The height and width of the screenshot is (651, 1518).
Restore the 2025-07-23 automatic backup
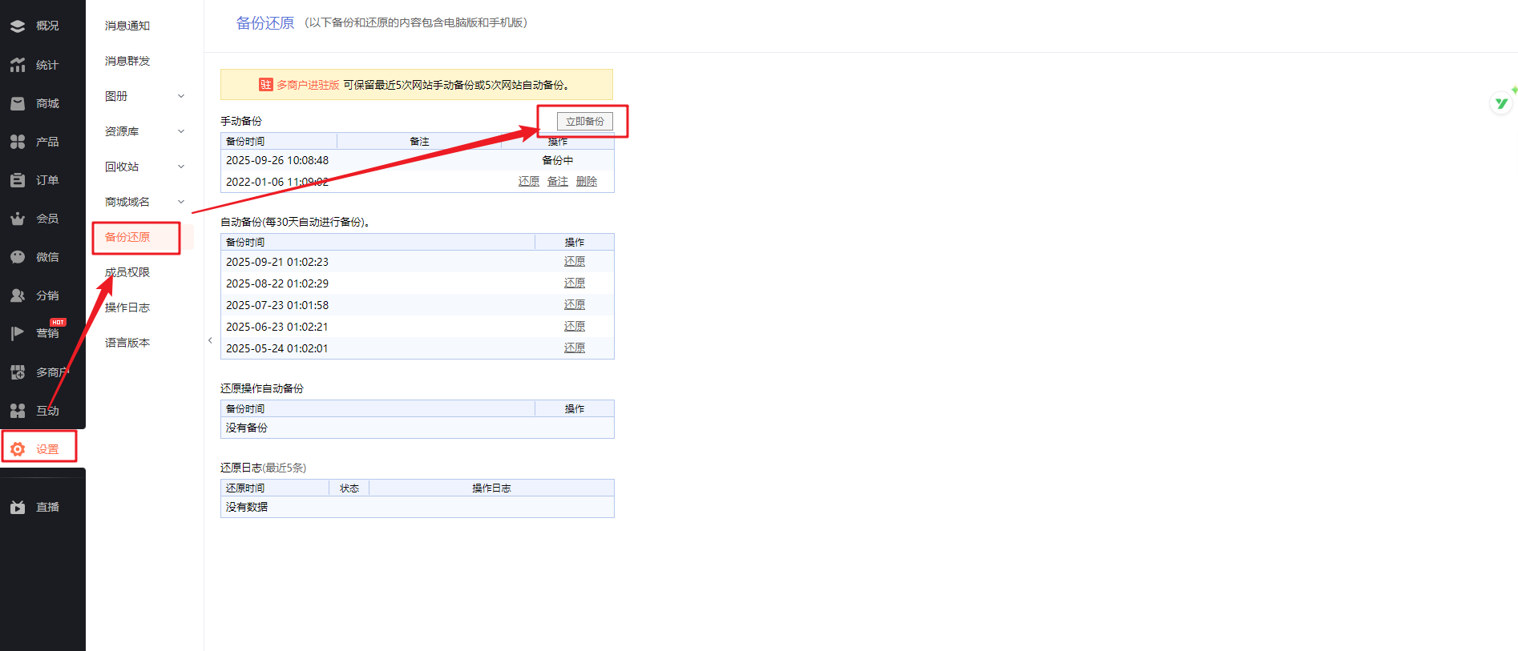[x=575, y=305]
